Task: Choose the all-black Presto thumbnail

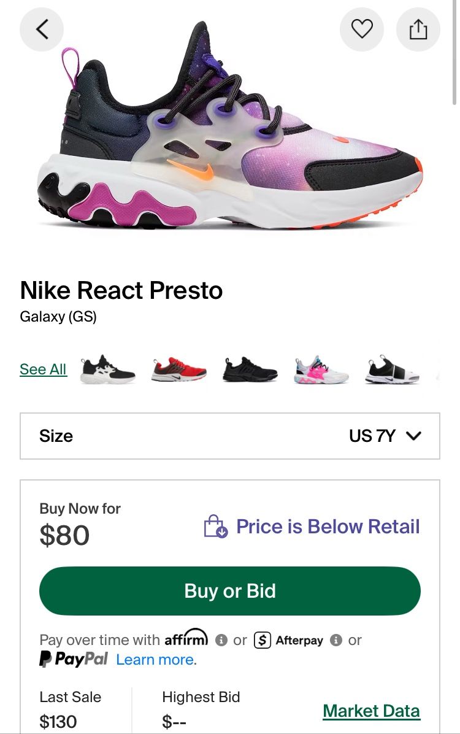Action: [250, 369]
